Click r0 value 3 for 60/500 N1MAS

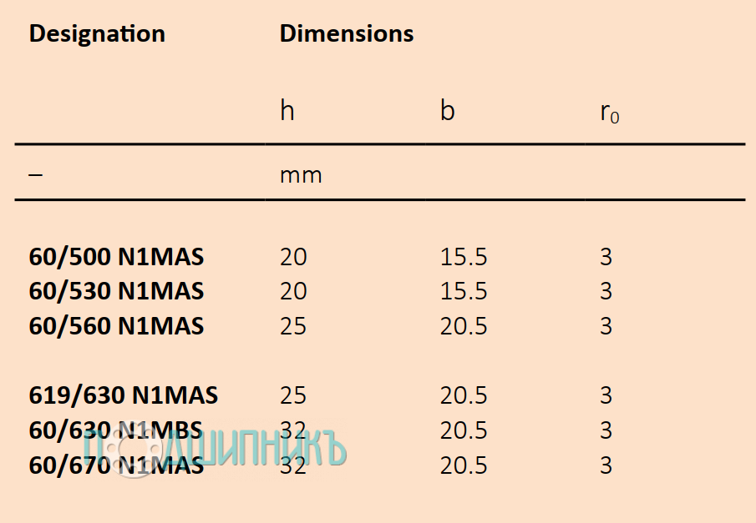coord(606,256)
